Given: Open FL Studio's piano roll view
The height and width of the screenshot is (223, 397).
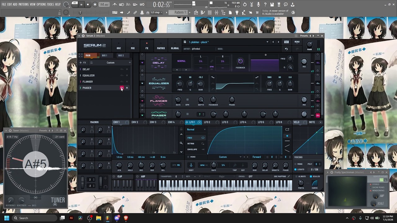Looking at the screenshot, I should 203,13.
